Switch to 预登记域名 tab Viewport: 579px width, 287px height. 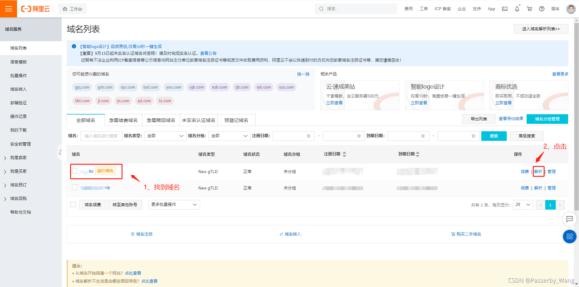pyautogui.click(x=236, y=120)
